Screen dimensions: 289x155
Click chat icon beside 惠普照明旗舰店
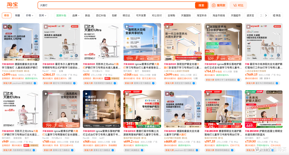232,150
